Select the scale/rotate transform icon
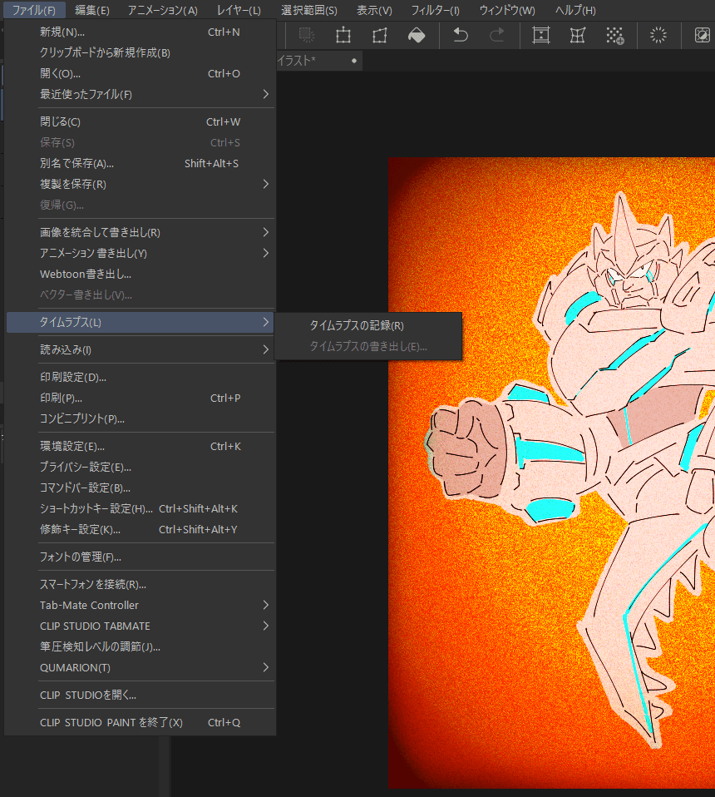Viewport: 715px width, 797px height. 343,36
